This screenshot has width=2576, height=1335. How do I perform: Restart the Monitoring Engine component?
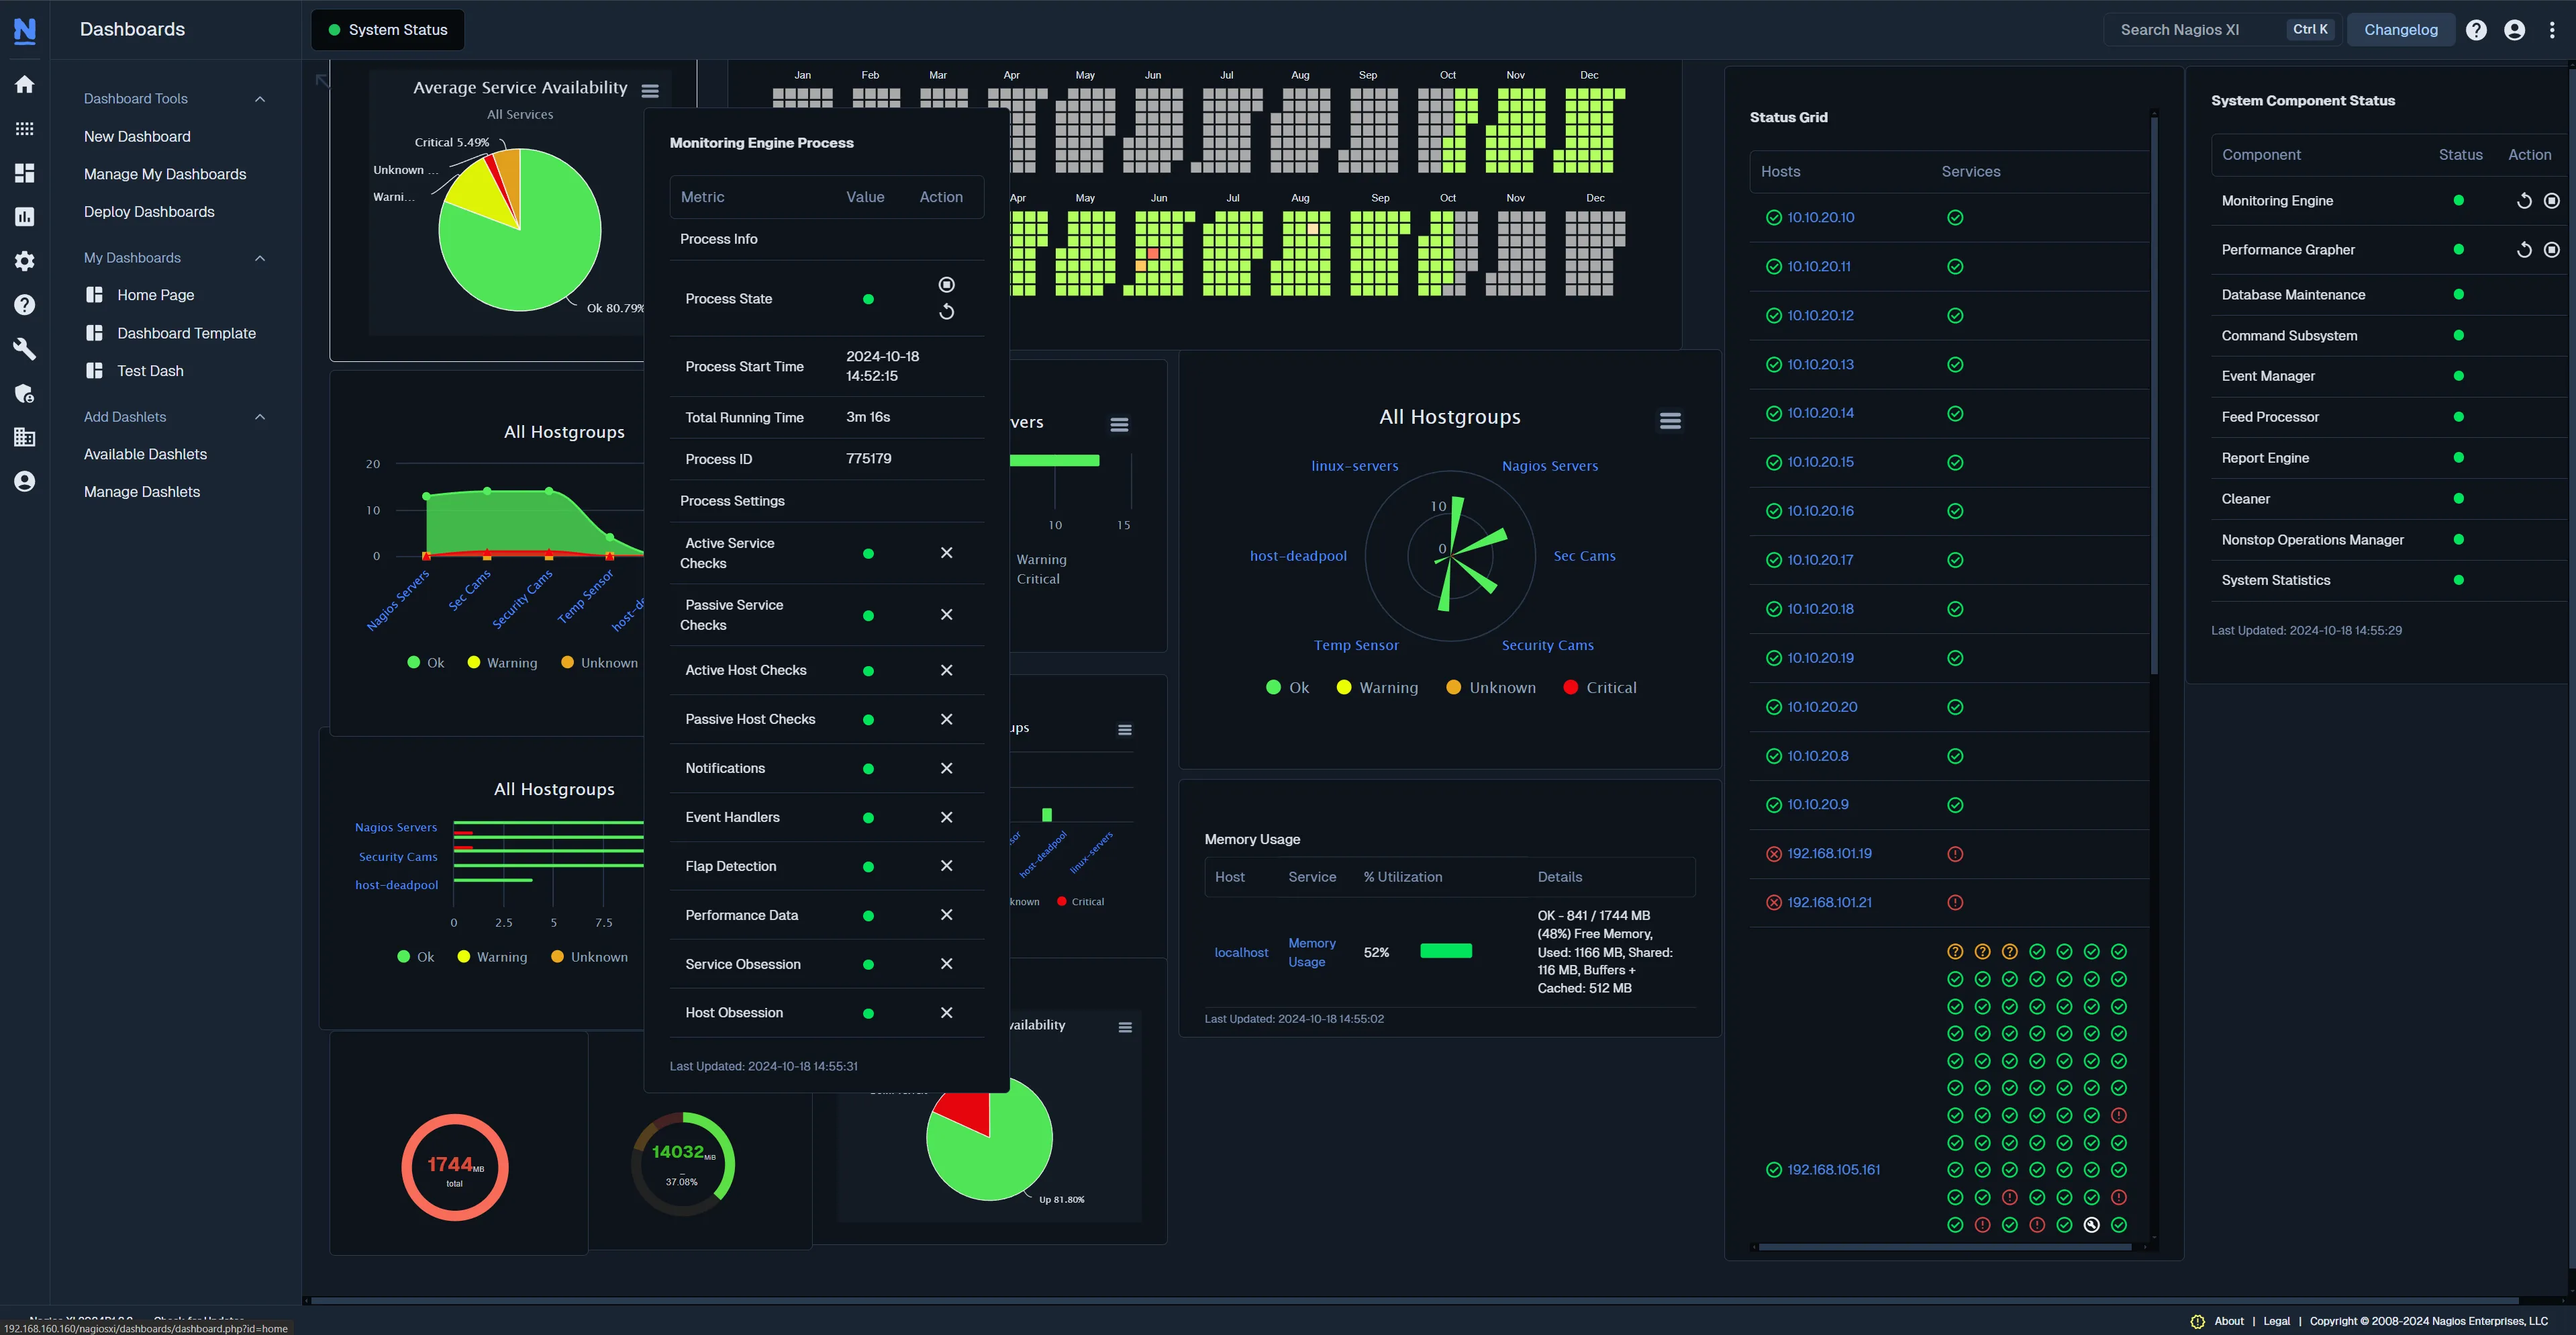[2523, 200]
